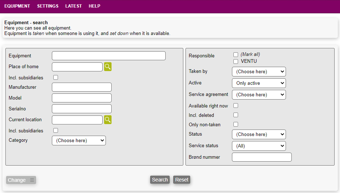
Task: Click the hamburger icon on Change button
Action: pos(32,180)
